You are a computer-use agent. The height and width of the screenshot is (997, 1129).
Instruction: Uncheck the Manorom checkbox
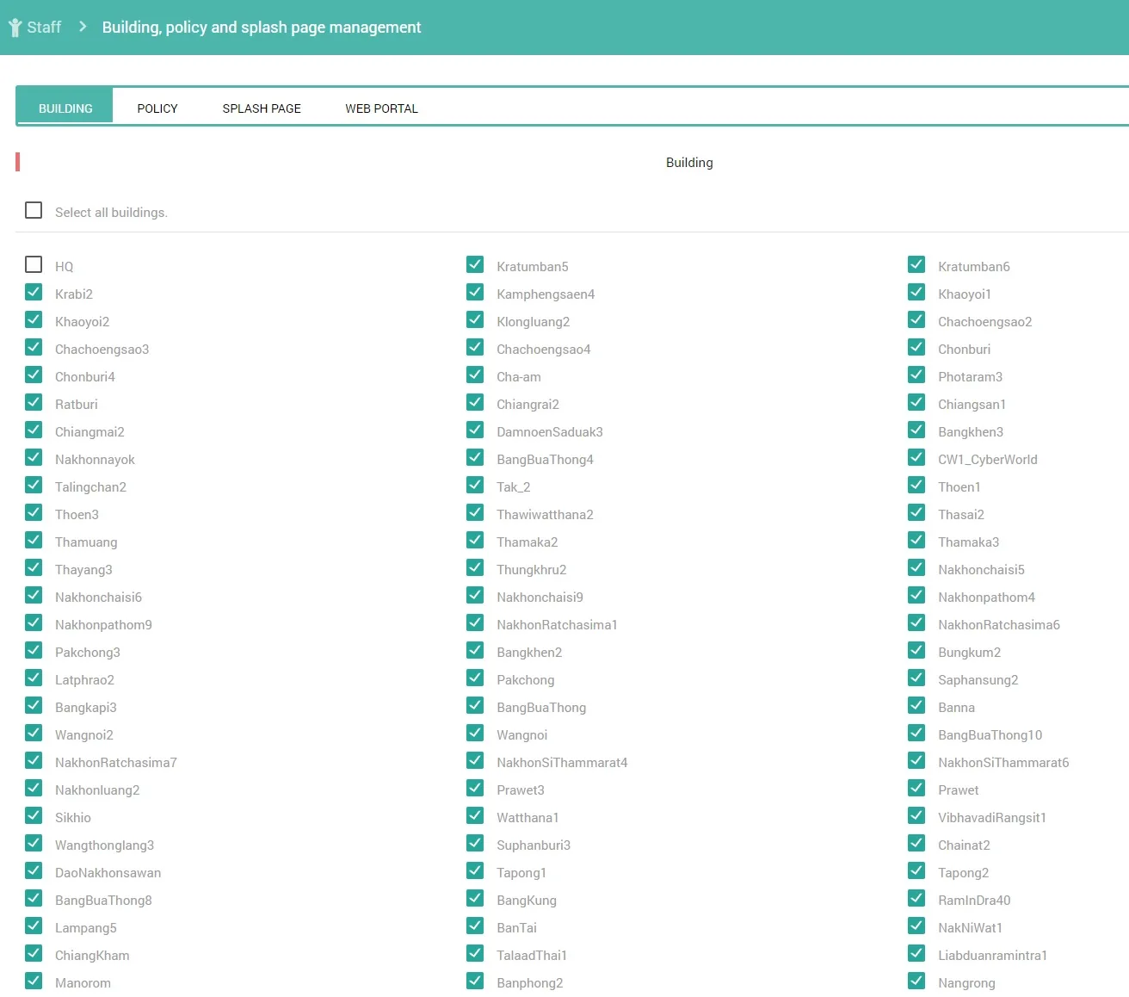tap(34, 981)
